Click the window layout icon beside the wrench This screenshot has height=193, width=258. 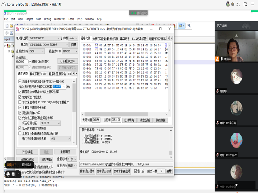pyautogui.click(x=181, y=26)
